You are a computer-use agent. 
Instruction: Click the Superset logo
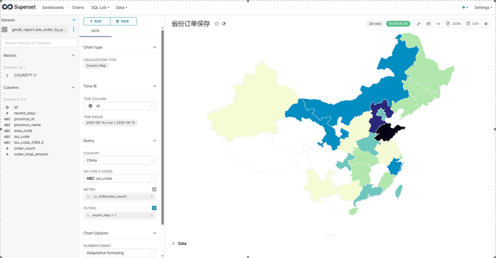[x=19, y=7]
